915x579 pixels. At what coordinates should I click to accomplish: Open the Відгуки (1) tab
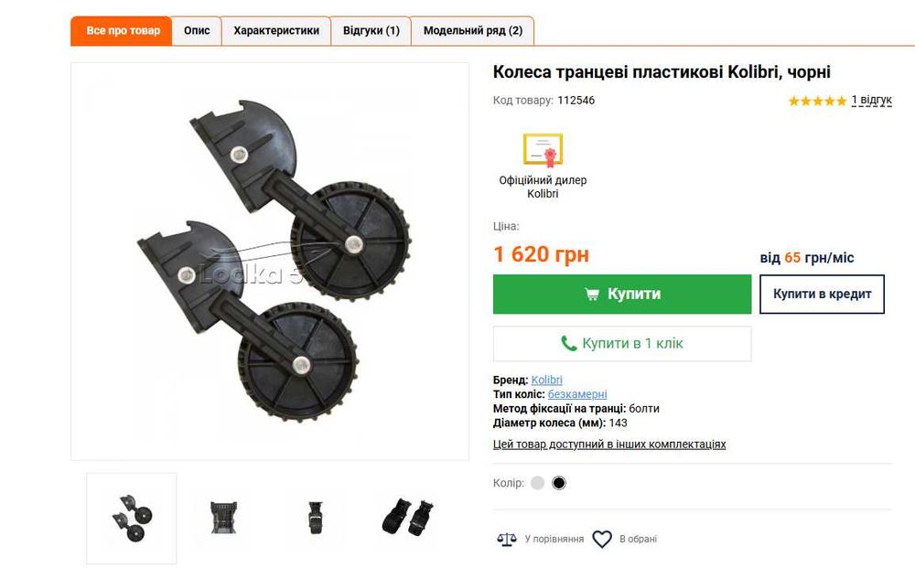(x=371, y=31)
